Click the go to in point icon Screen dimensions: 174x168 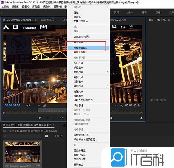pyautogui.click(x=62, y=118)
